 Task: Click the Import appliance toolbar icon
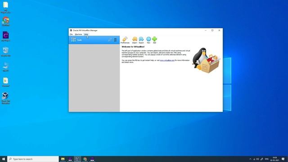(x=135, y=40)
